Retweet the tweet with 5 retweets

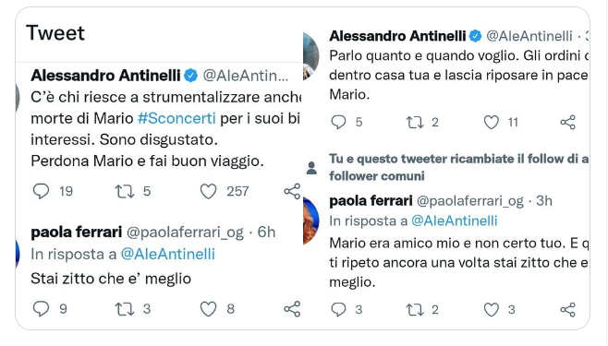coord(125,192)
